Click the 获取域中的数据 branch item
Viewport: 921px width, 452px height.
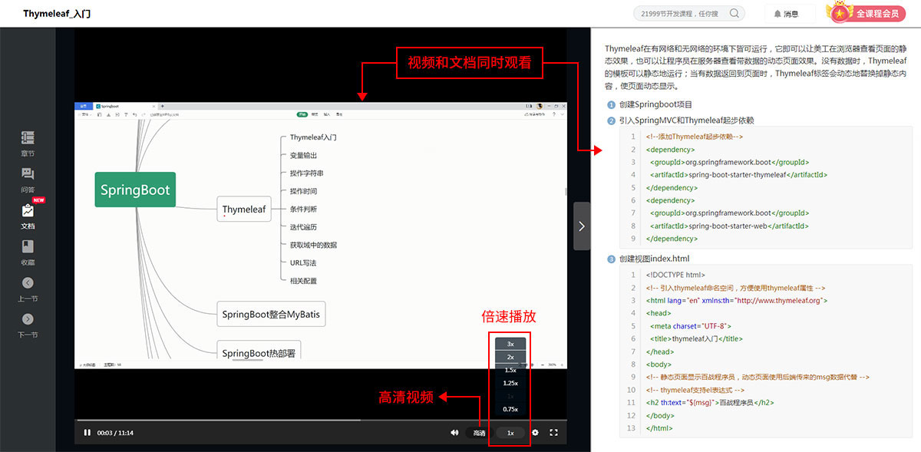tap(313, 245)
